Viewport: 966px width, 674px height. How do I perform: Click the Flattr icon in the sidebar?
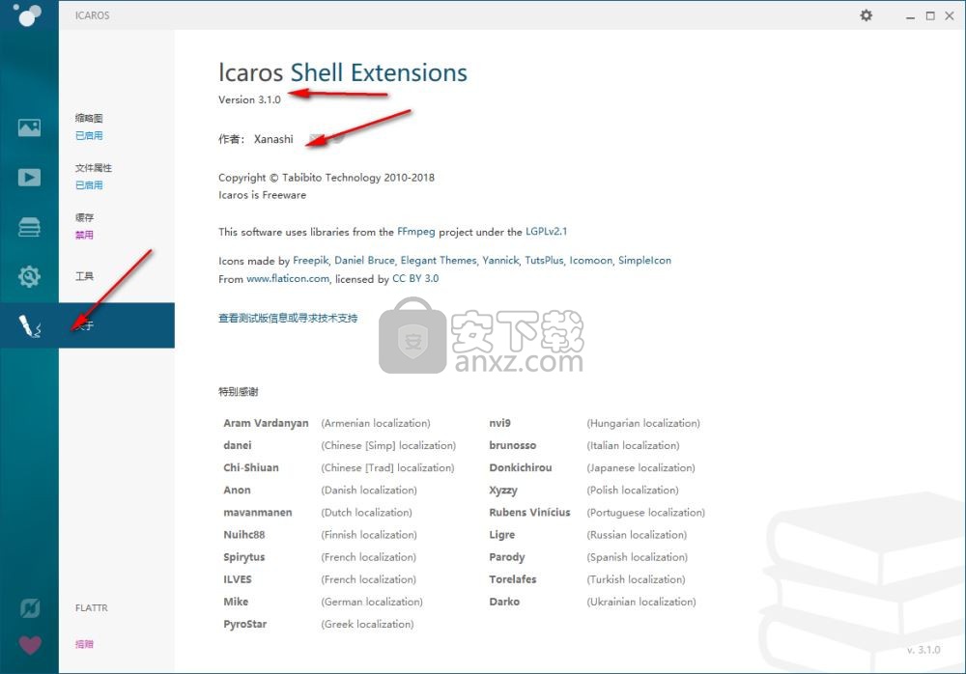pyautogui.click(x=30, y=608)
